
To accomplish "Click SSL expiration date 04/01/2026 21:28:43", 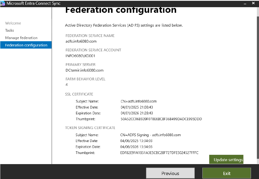I will [x=137, y=113].
